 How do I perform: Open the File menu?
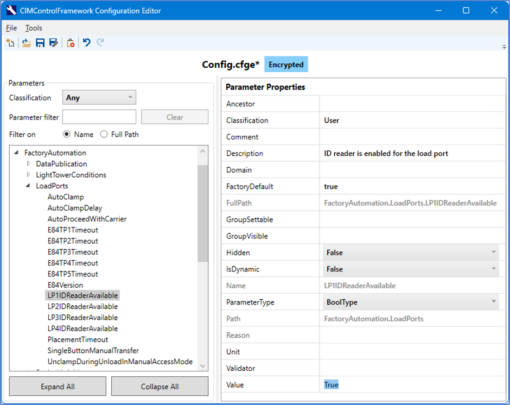[11, 28]
